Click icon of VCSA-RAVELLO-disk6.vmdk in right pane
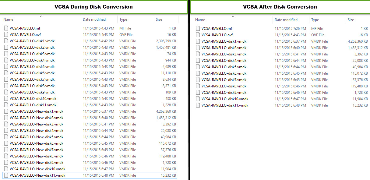370x180 pixels. coord(198,73)
